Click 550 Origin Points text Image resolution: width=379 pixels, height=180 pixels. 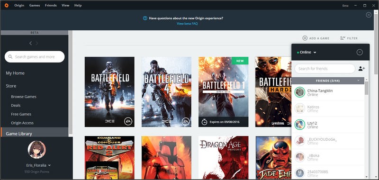coord(37,172)
